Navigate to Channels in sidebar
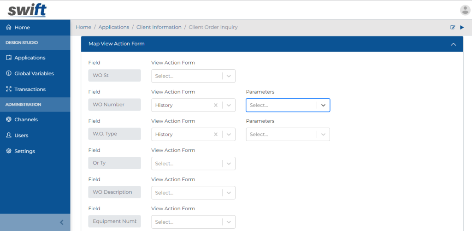The width and height of the screenshot is (472, 231). (26, 119)
